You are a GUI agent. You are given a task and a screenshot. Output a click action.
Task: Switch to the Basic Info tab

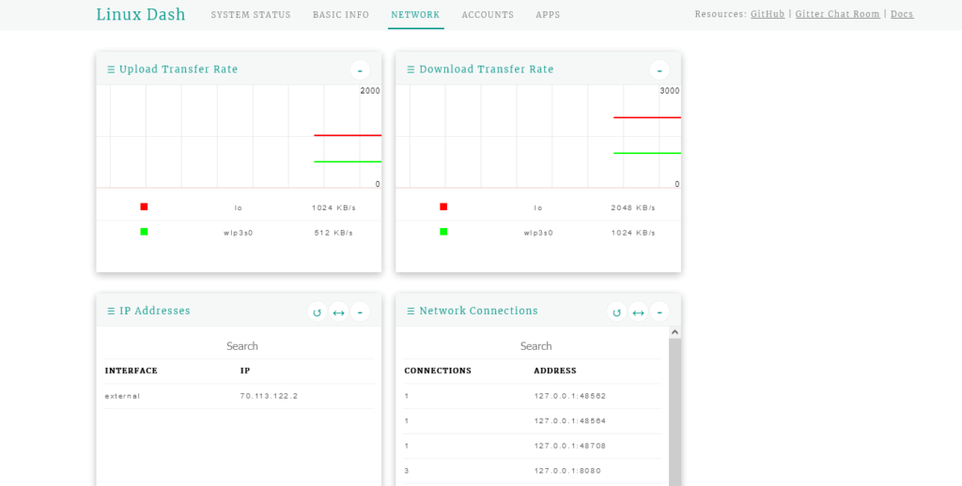(x=341, y=15)
